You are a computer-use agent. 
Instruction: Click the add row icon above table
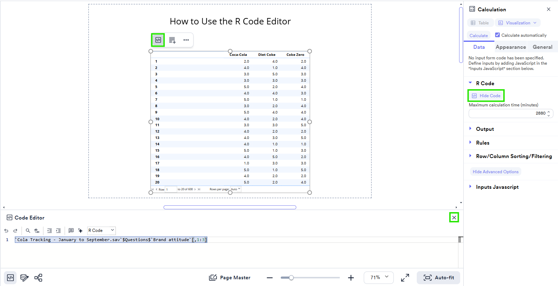pos(172,40)
